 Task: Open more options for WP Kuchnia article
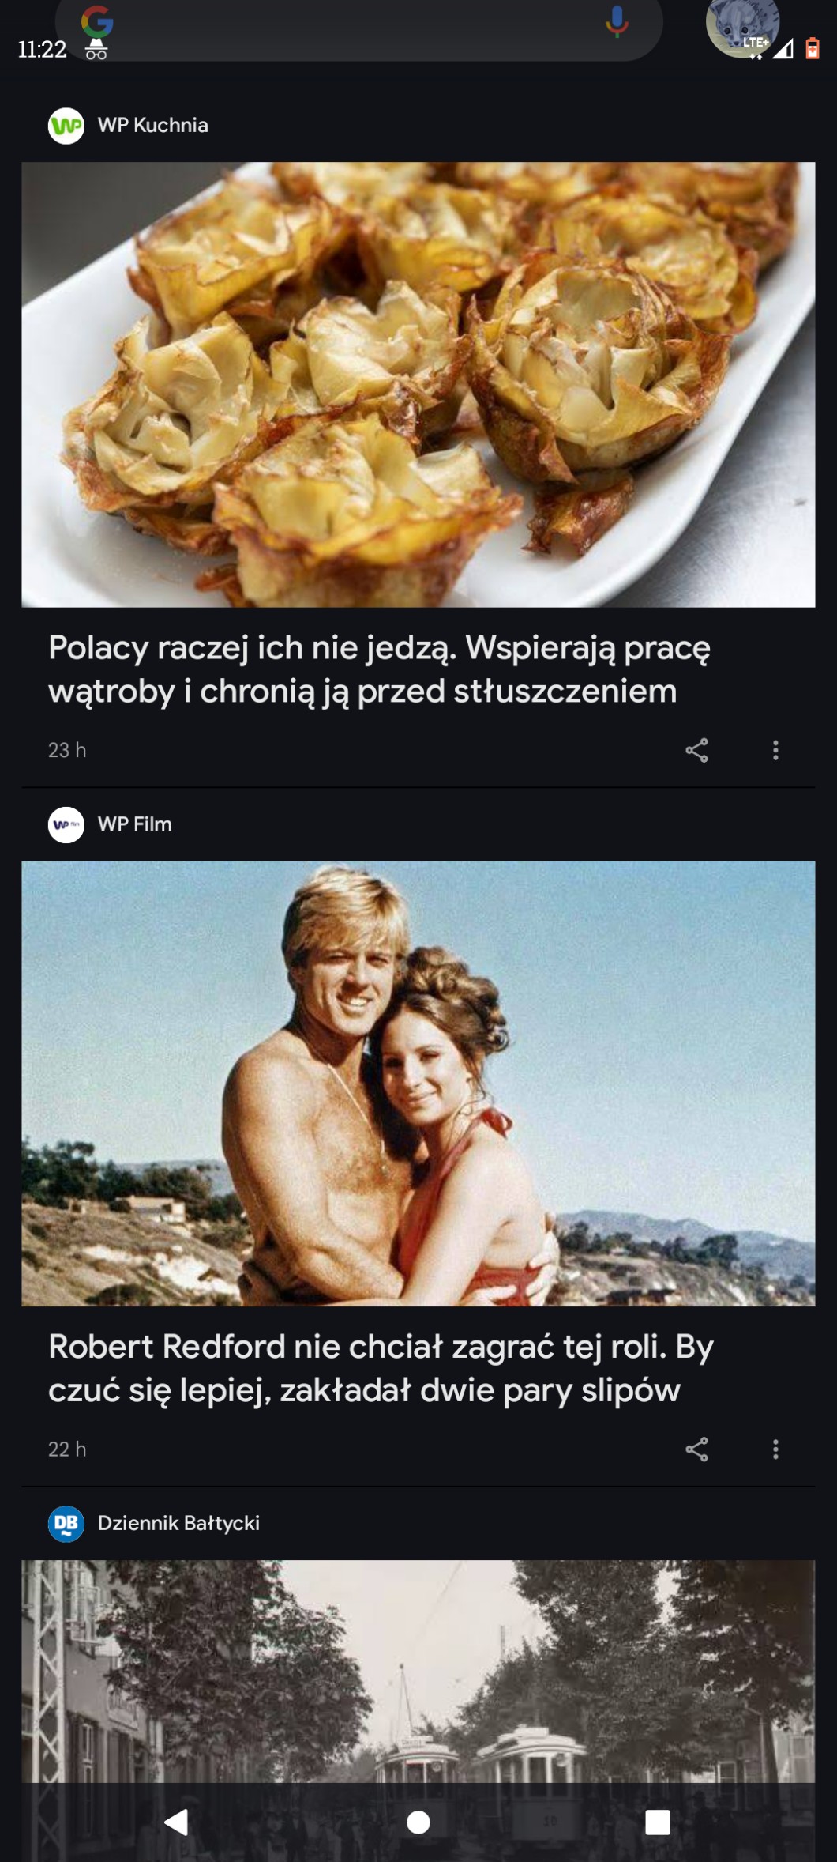coord(775,750)
